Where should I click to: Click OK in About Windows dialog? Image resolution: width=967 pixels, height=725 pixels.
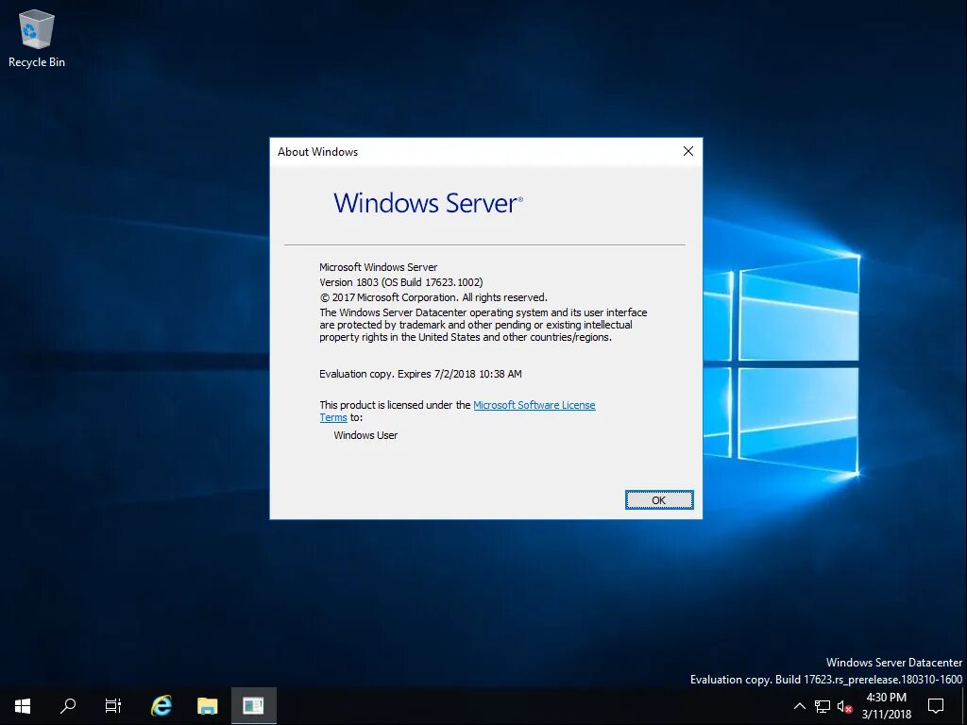658,500
